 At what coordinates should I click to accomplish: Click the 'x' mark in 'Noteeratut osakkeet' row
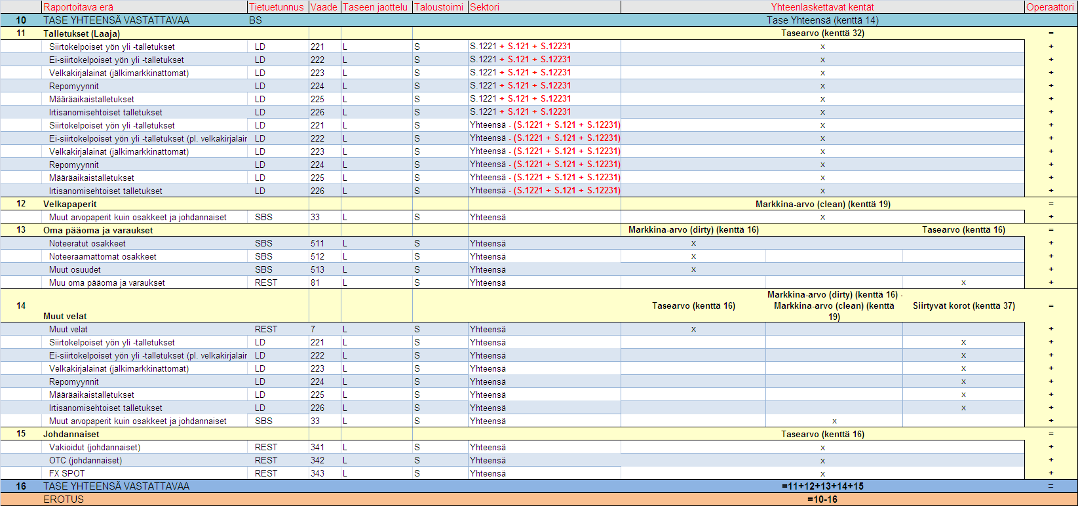(693, 243)
